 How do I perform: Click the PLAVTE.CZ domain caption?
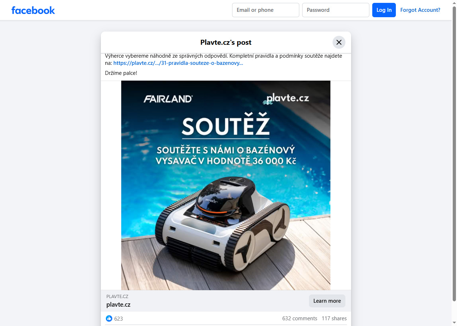117,296
